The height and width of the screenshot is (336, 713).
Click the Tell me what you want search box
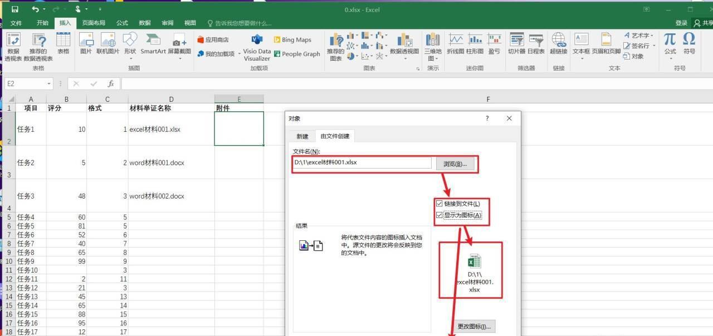[240, 23]
